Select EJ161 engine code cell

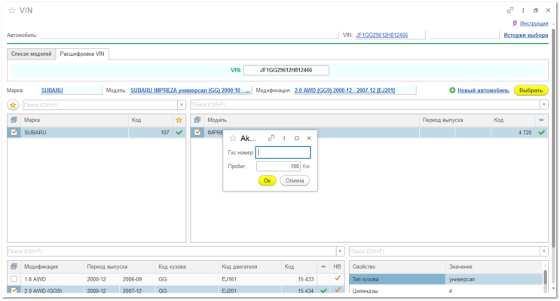(x=249, y=279)
